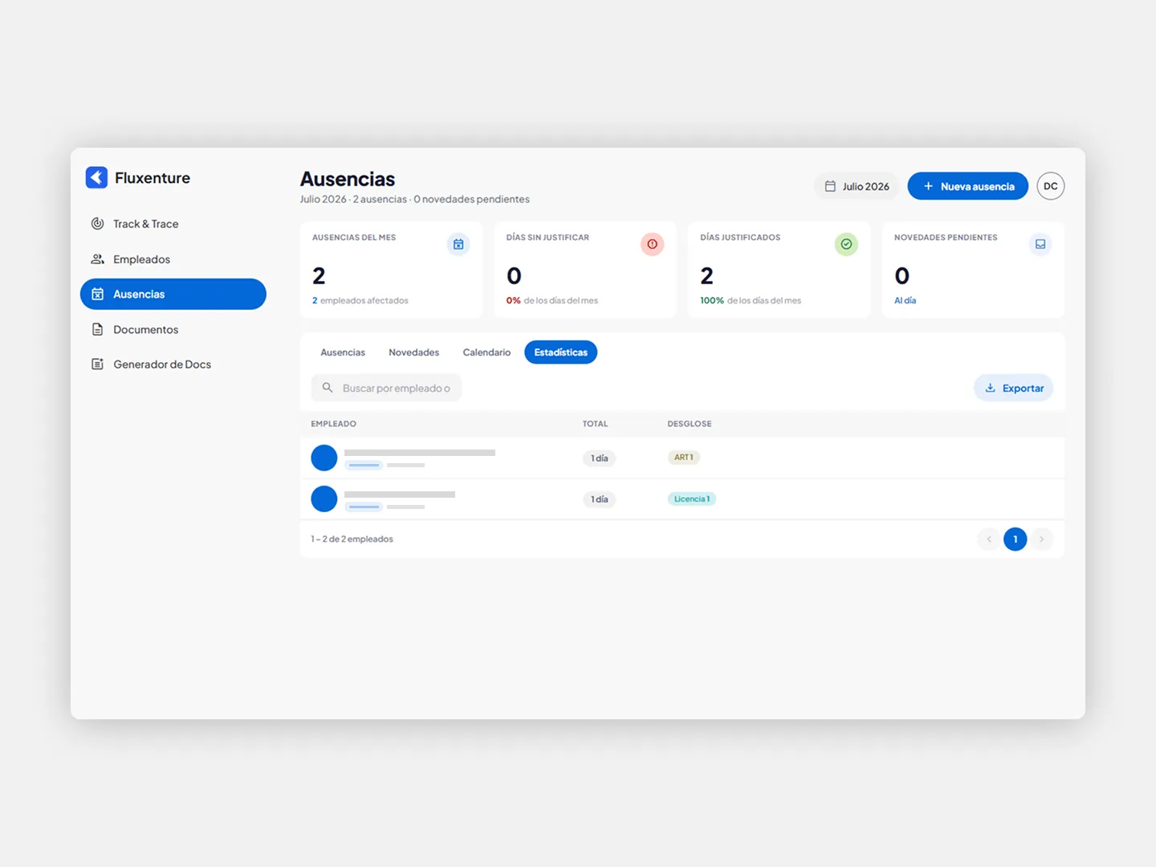Image resolution: width=1156 pixels, height=867 pixels.
Task: Open the Julio 2026 month picker
Action: [x=857, y=186]
